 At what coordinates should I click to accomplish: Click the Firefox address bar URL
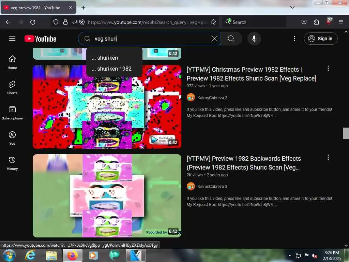point(147,22)
